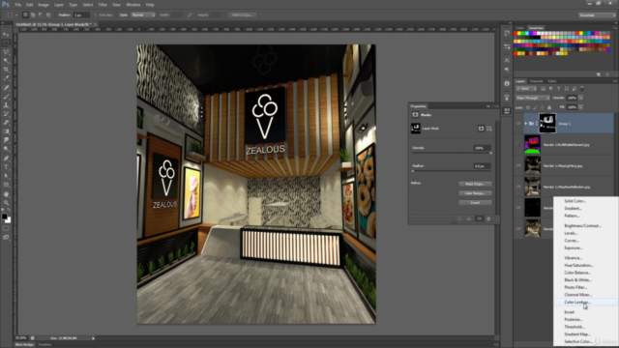Select the Clone Stamp tool

point(7,105)
